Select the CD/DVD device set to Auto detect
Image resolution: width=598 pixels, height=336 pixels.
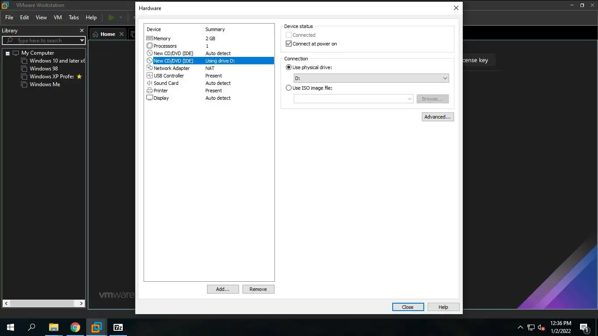click(x=209, y=53)
